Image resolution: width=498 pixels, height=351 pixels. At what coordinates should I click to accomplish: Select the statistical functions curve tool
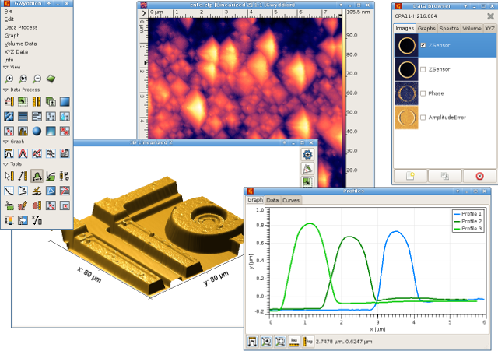(9, 191)
